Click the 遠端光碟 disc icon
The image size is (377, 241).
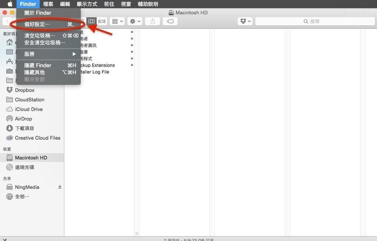coord(9,167)
